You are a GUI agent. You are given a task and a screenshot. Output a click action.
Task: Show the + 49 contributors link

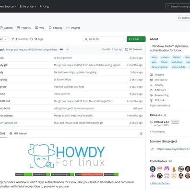(160, 183)
